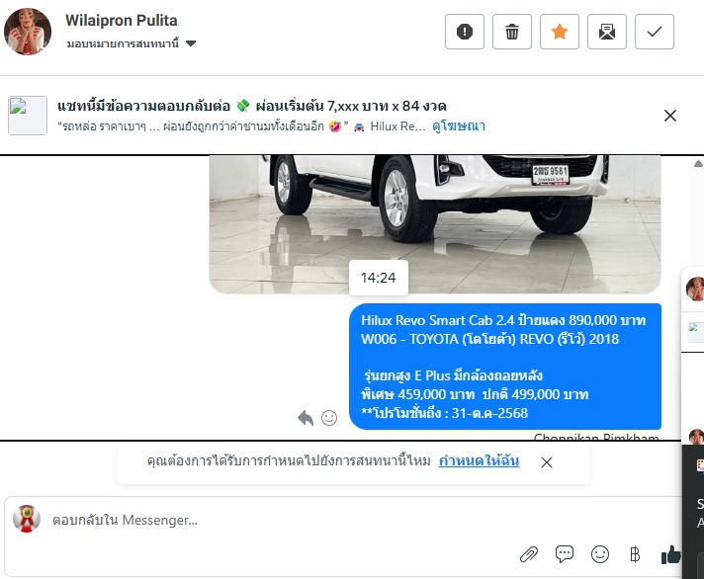
Task: Open payment request baht icon
Action: point(635,554)
